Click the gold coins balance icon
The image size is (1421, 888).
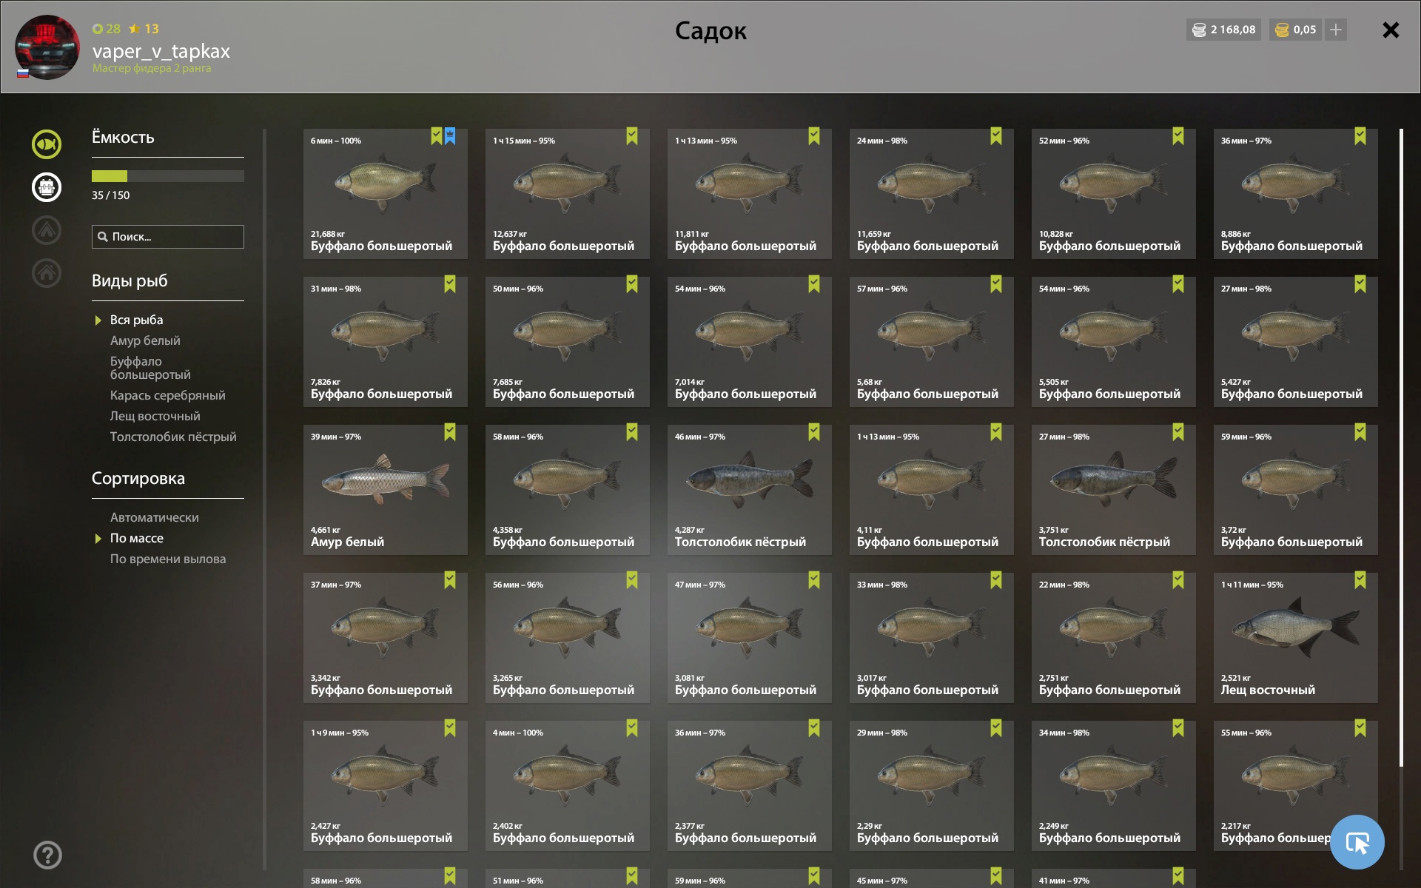[1282, 30]
